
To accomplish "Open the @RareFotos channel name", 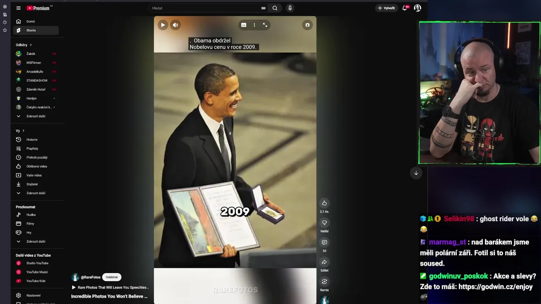I will (90, 277).
